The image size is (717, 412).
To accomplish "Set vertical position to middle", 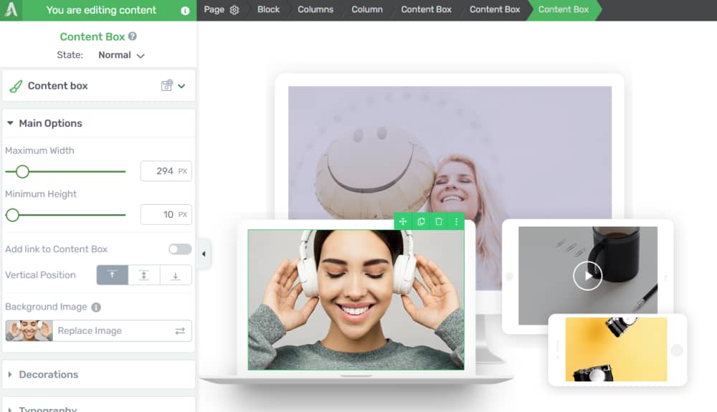I will [x=144, y=275].
